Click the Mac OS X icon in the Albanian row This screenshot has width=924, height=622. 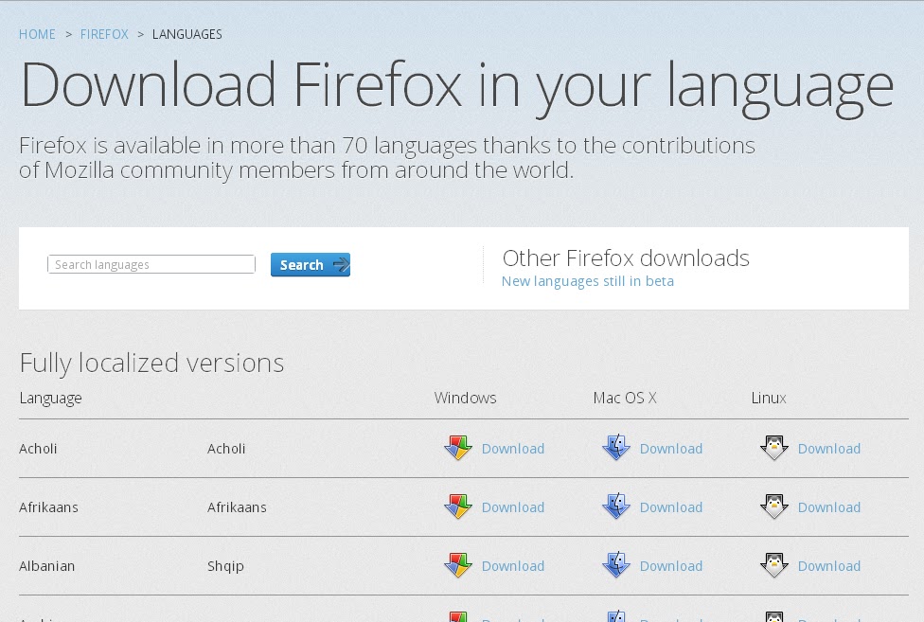tap(615, 565)
